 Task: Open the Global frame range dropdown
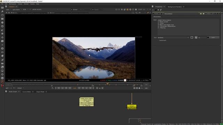click(21, 88)
